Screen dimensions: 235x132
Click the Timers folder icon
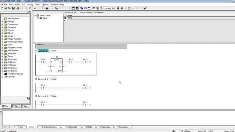6,56
